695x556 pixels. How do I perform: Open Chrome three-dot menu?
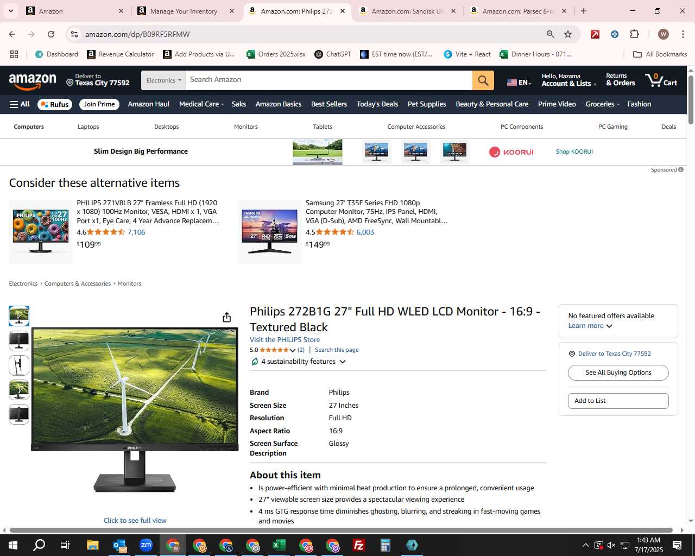tap(683, 34)
